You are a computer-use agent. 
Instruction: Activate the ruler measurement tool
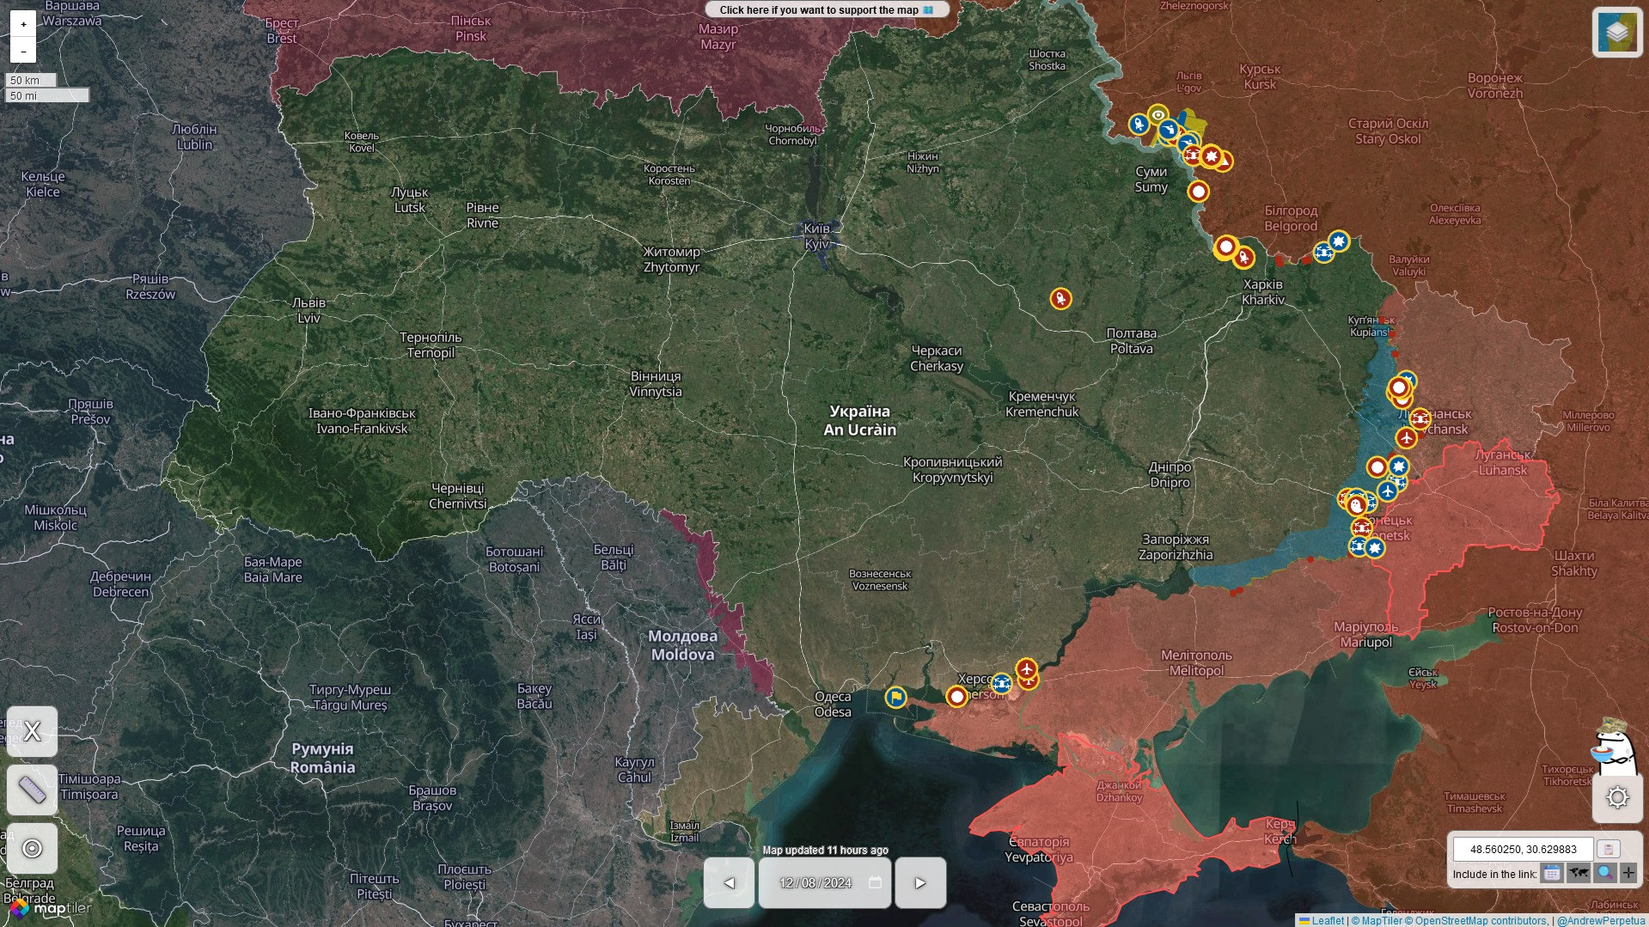tap(32, 790)
